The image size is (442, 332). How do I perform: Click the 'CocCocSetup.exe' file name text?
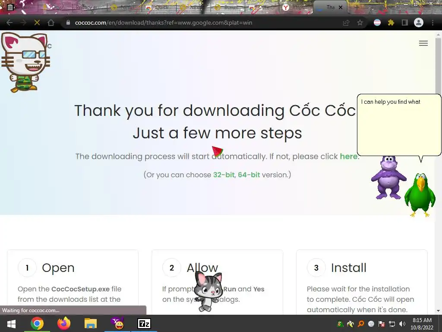pyautogui.click(x=80, y=289)
